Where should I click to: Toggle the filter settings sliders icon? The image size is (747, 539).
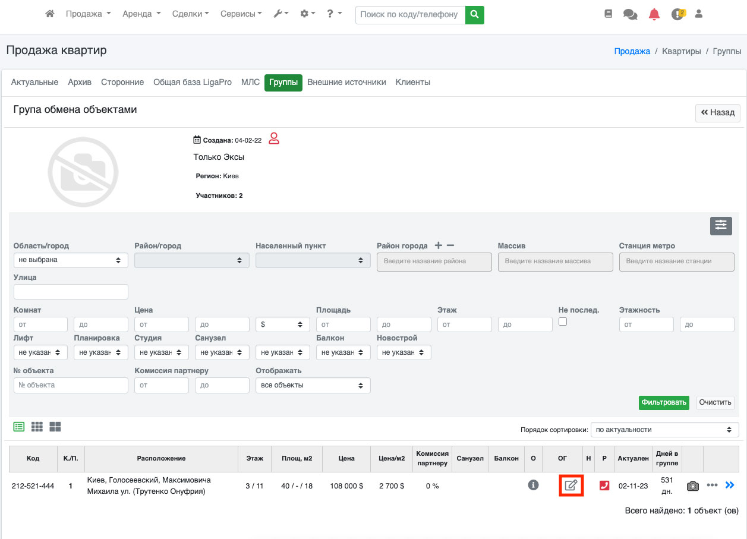(x=721, y=226)
